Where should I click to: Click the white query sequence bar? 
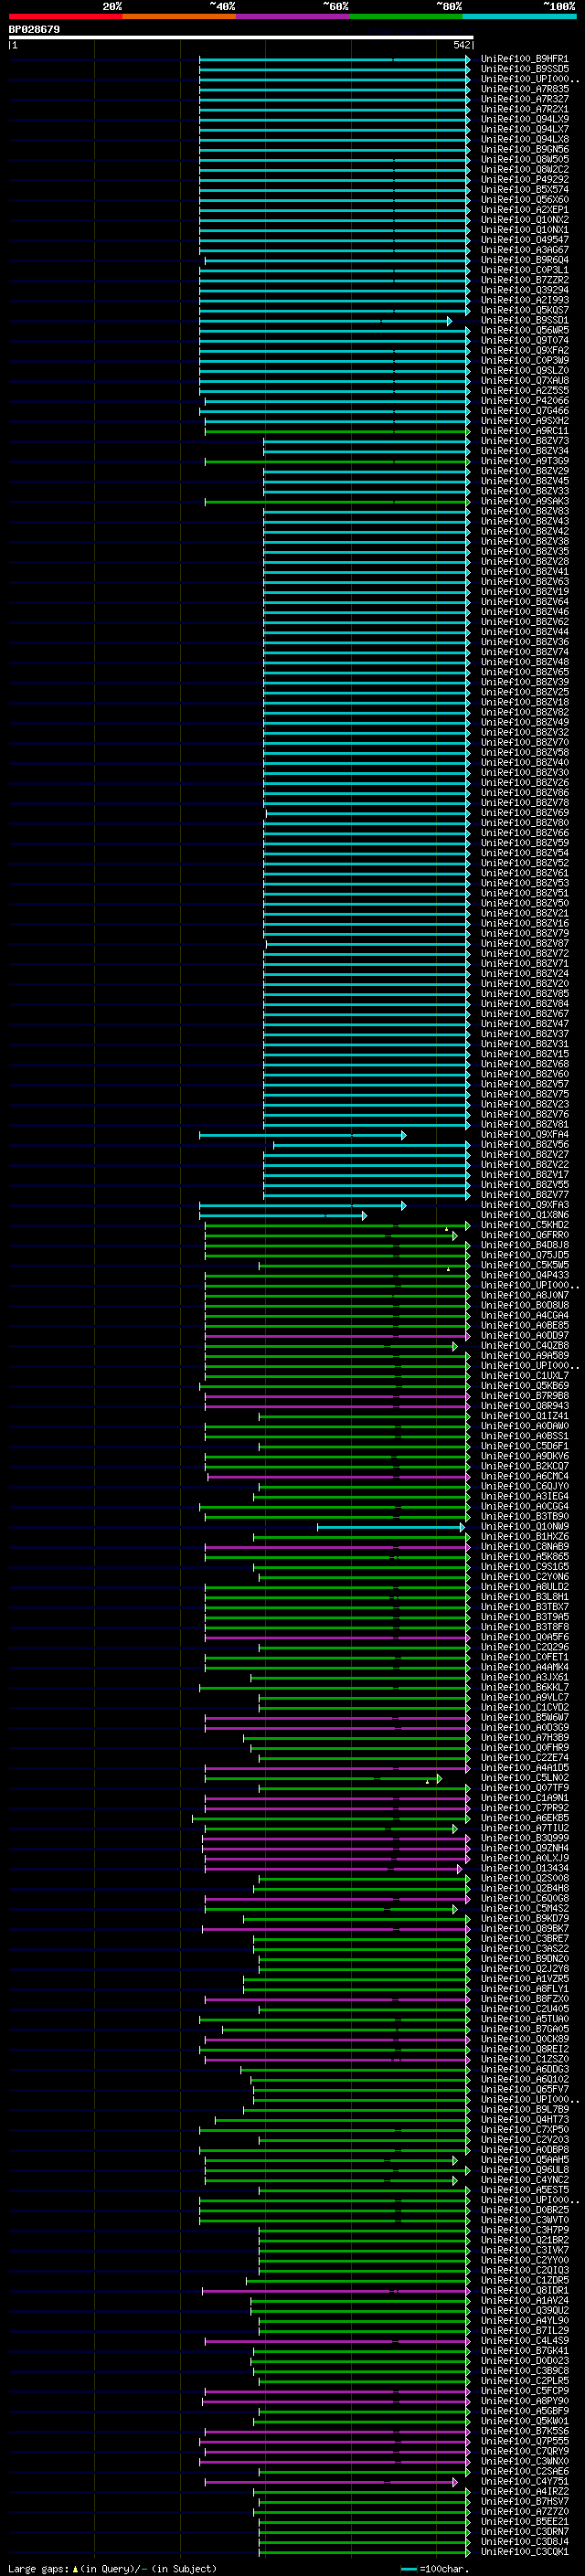coord(241,37)
